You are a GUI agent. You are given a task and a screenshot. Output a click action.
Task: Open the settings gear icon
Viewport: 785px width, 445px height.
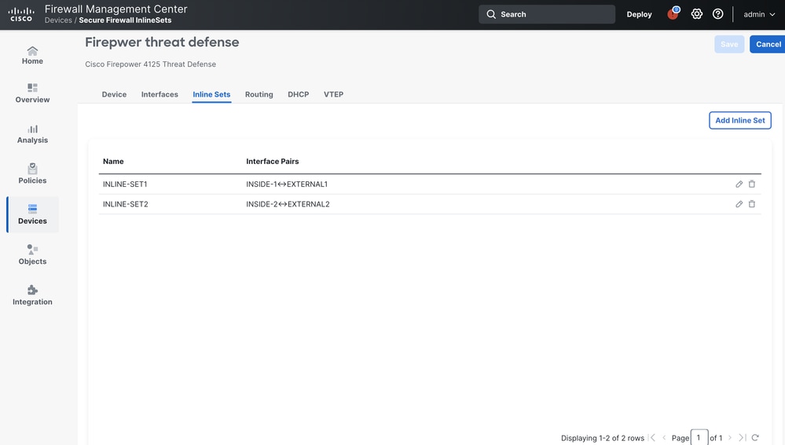[696, 14]
